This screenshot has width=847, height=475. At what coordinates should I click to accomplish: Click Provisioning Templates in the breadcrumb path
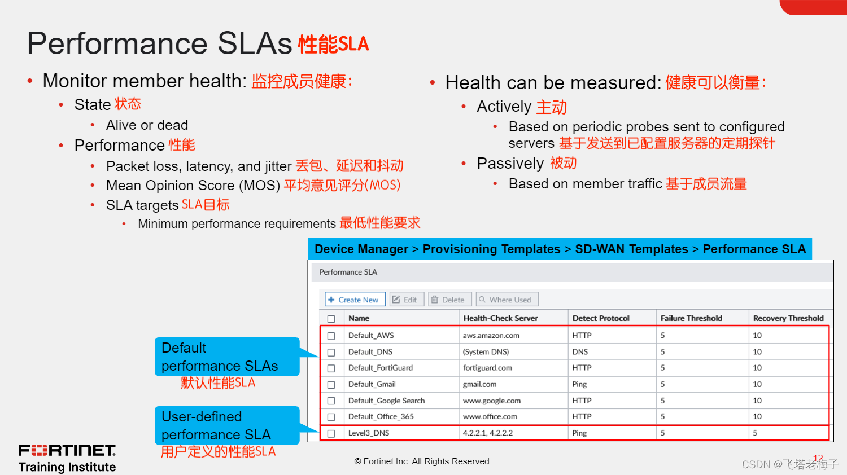(x=492, y=249)
